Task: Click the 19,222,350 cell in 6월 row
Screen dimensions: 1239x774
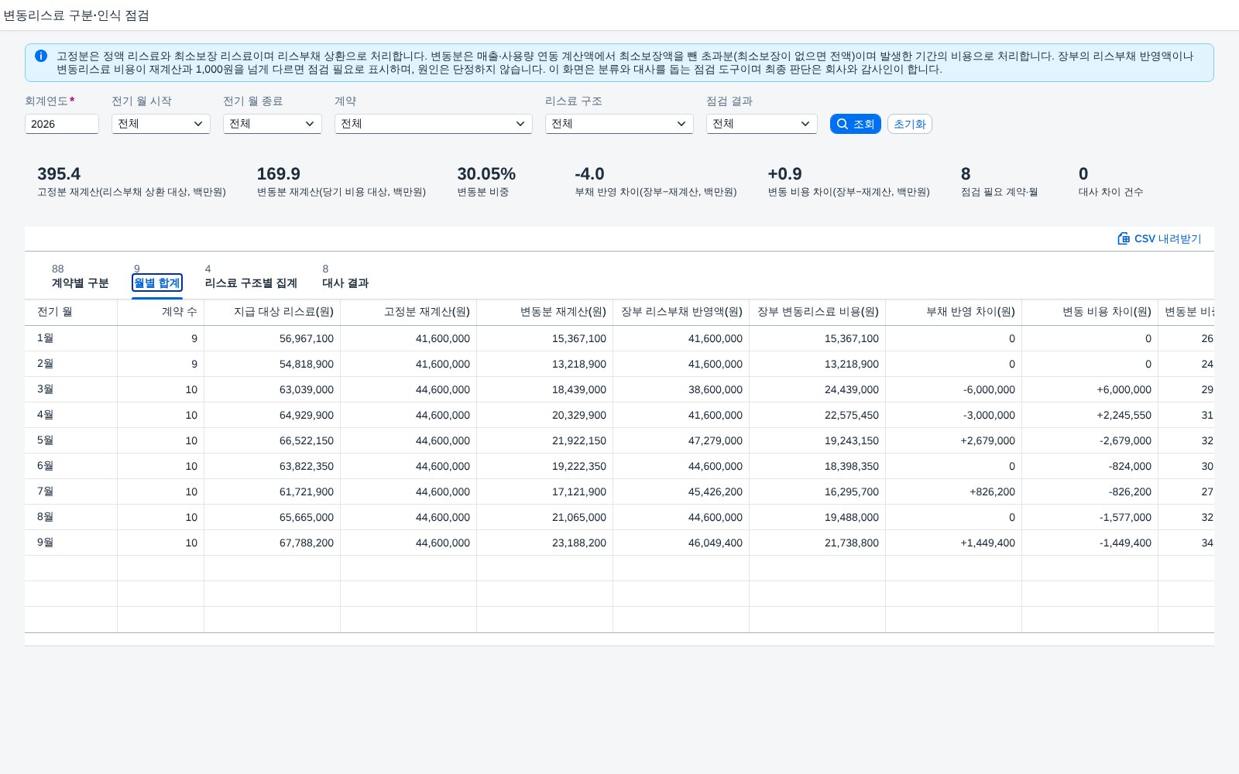Action: coord(545,466)
